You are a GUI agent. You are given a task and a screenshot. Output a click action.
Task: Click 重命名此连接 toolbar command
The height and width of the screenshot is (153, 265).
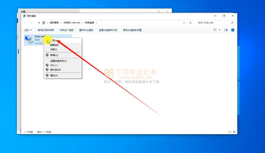point(86,30)
